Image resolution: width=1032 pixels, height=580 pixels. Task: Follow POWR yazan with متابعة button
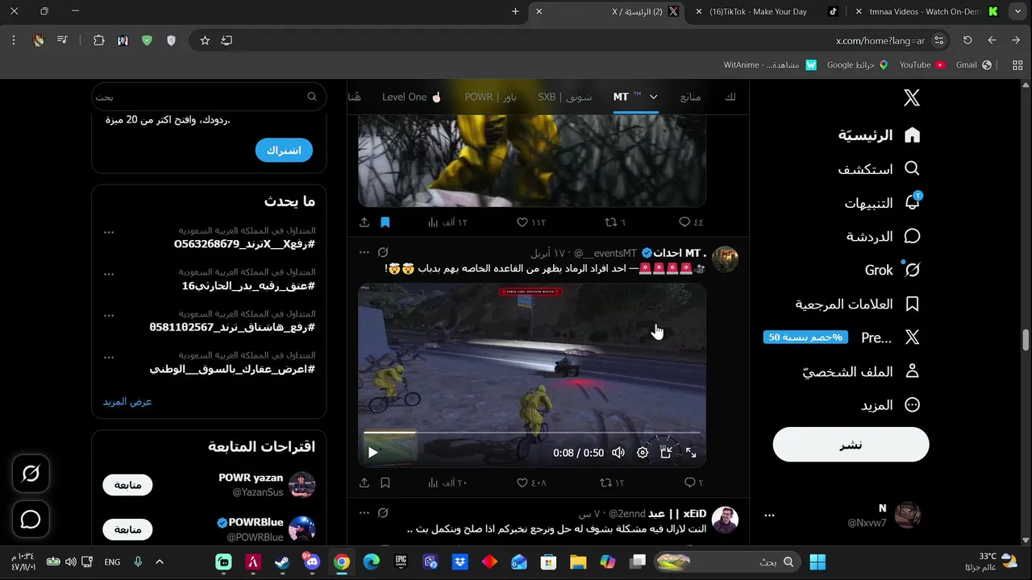tap(127, 485)
